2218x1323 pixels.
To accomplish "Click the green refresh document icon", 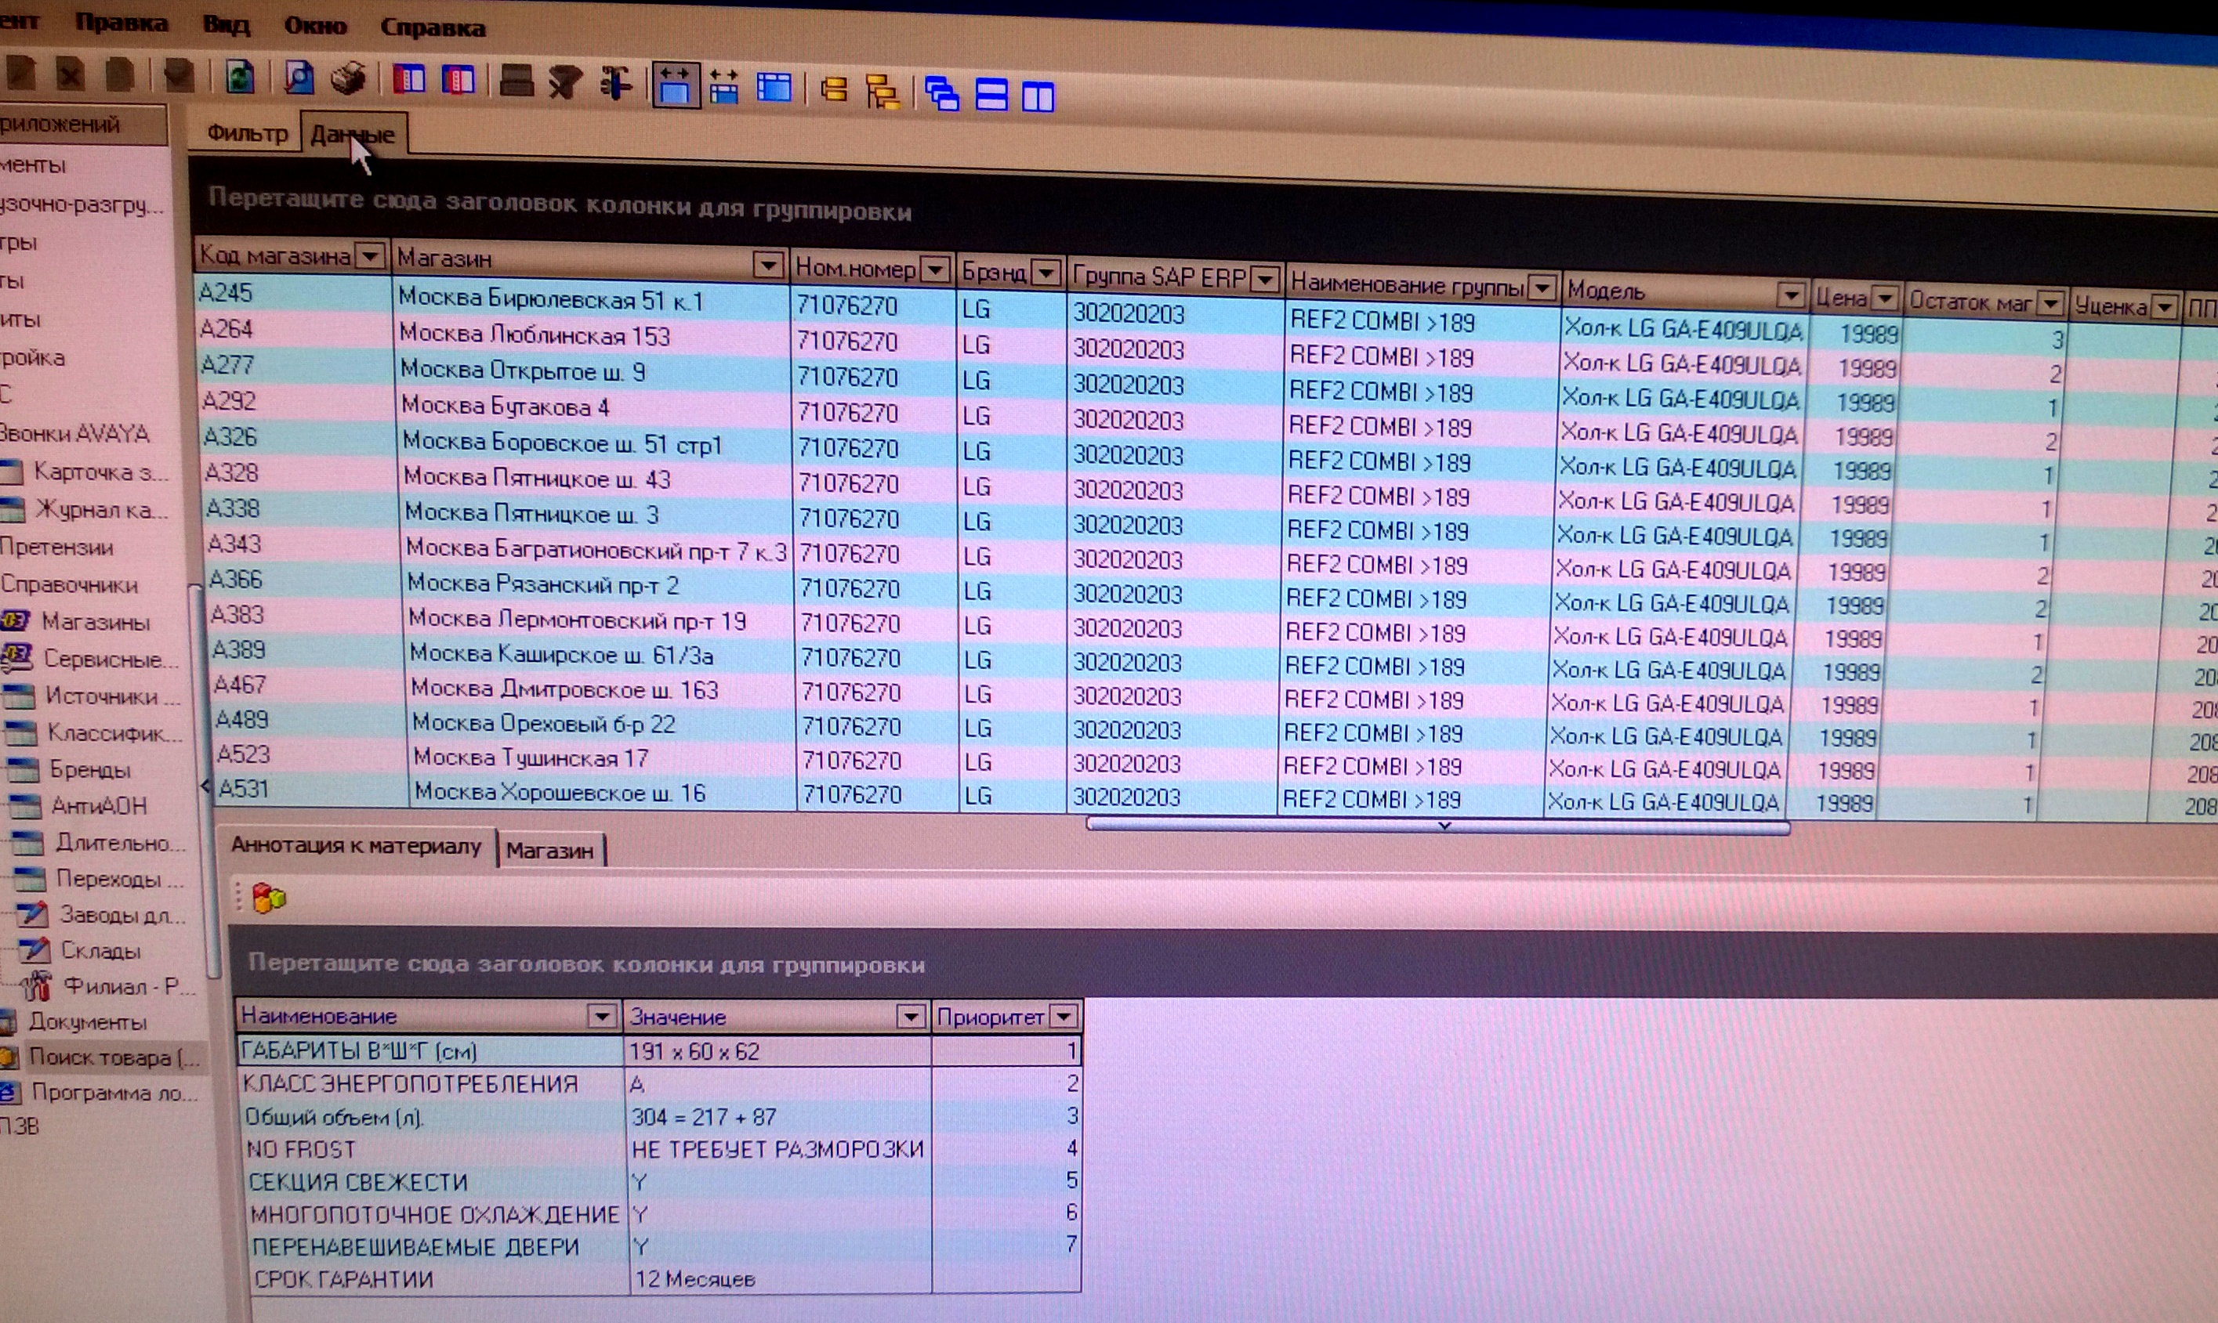I will (x=239, y=78).
